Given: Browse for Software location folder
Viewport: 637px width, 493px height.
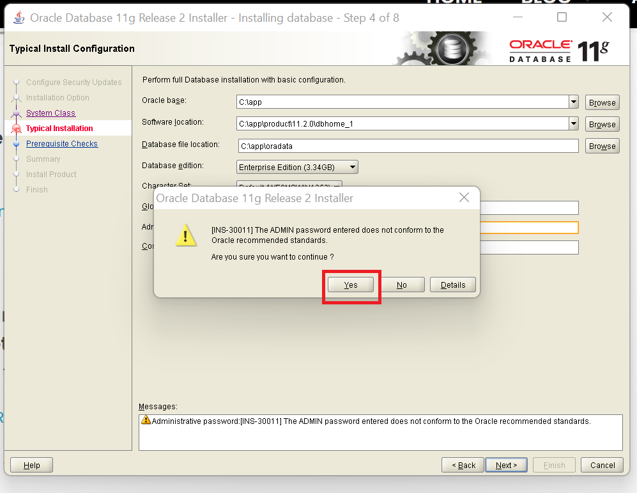Looking at the screenshot, I should pos(602,124).
